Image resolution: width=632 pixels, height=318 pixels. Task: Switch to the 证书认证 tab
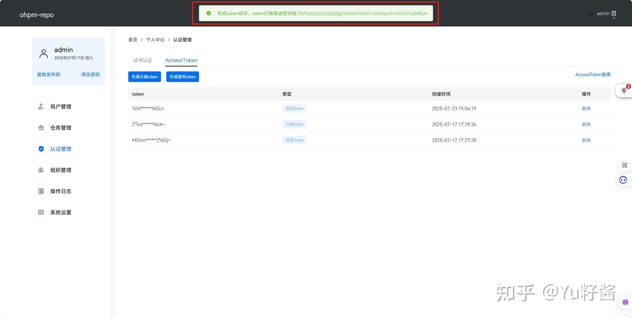click(x=143, y=60)
